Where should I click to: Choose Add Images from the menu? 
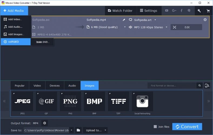(16, 34)
